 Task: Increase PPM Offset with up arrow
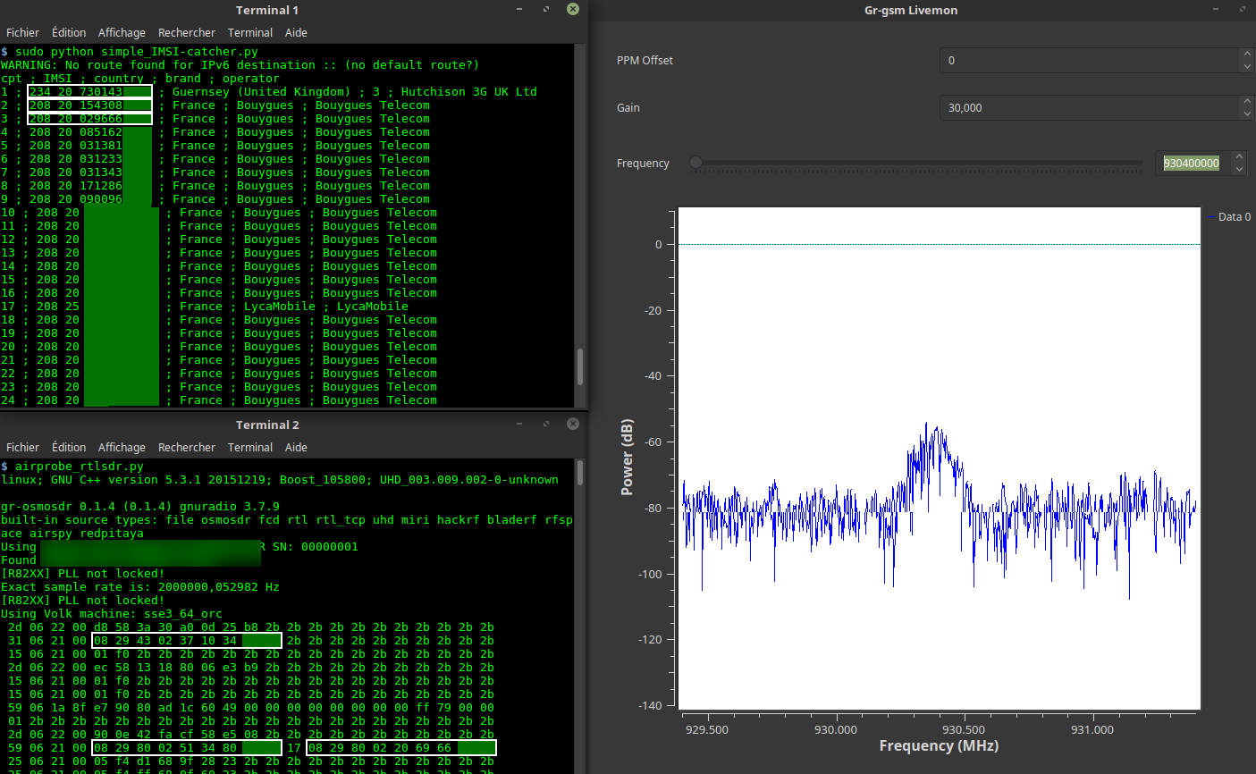[x=1246, y=55]
